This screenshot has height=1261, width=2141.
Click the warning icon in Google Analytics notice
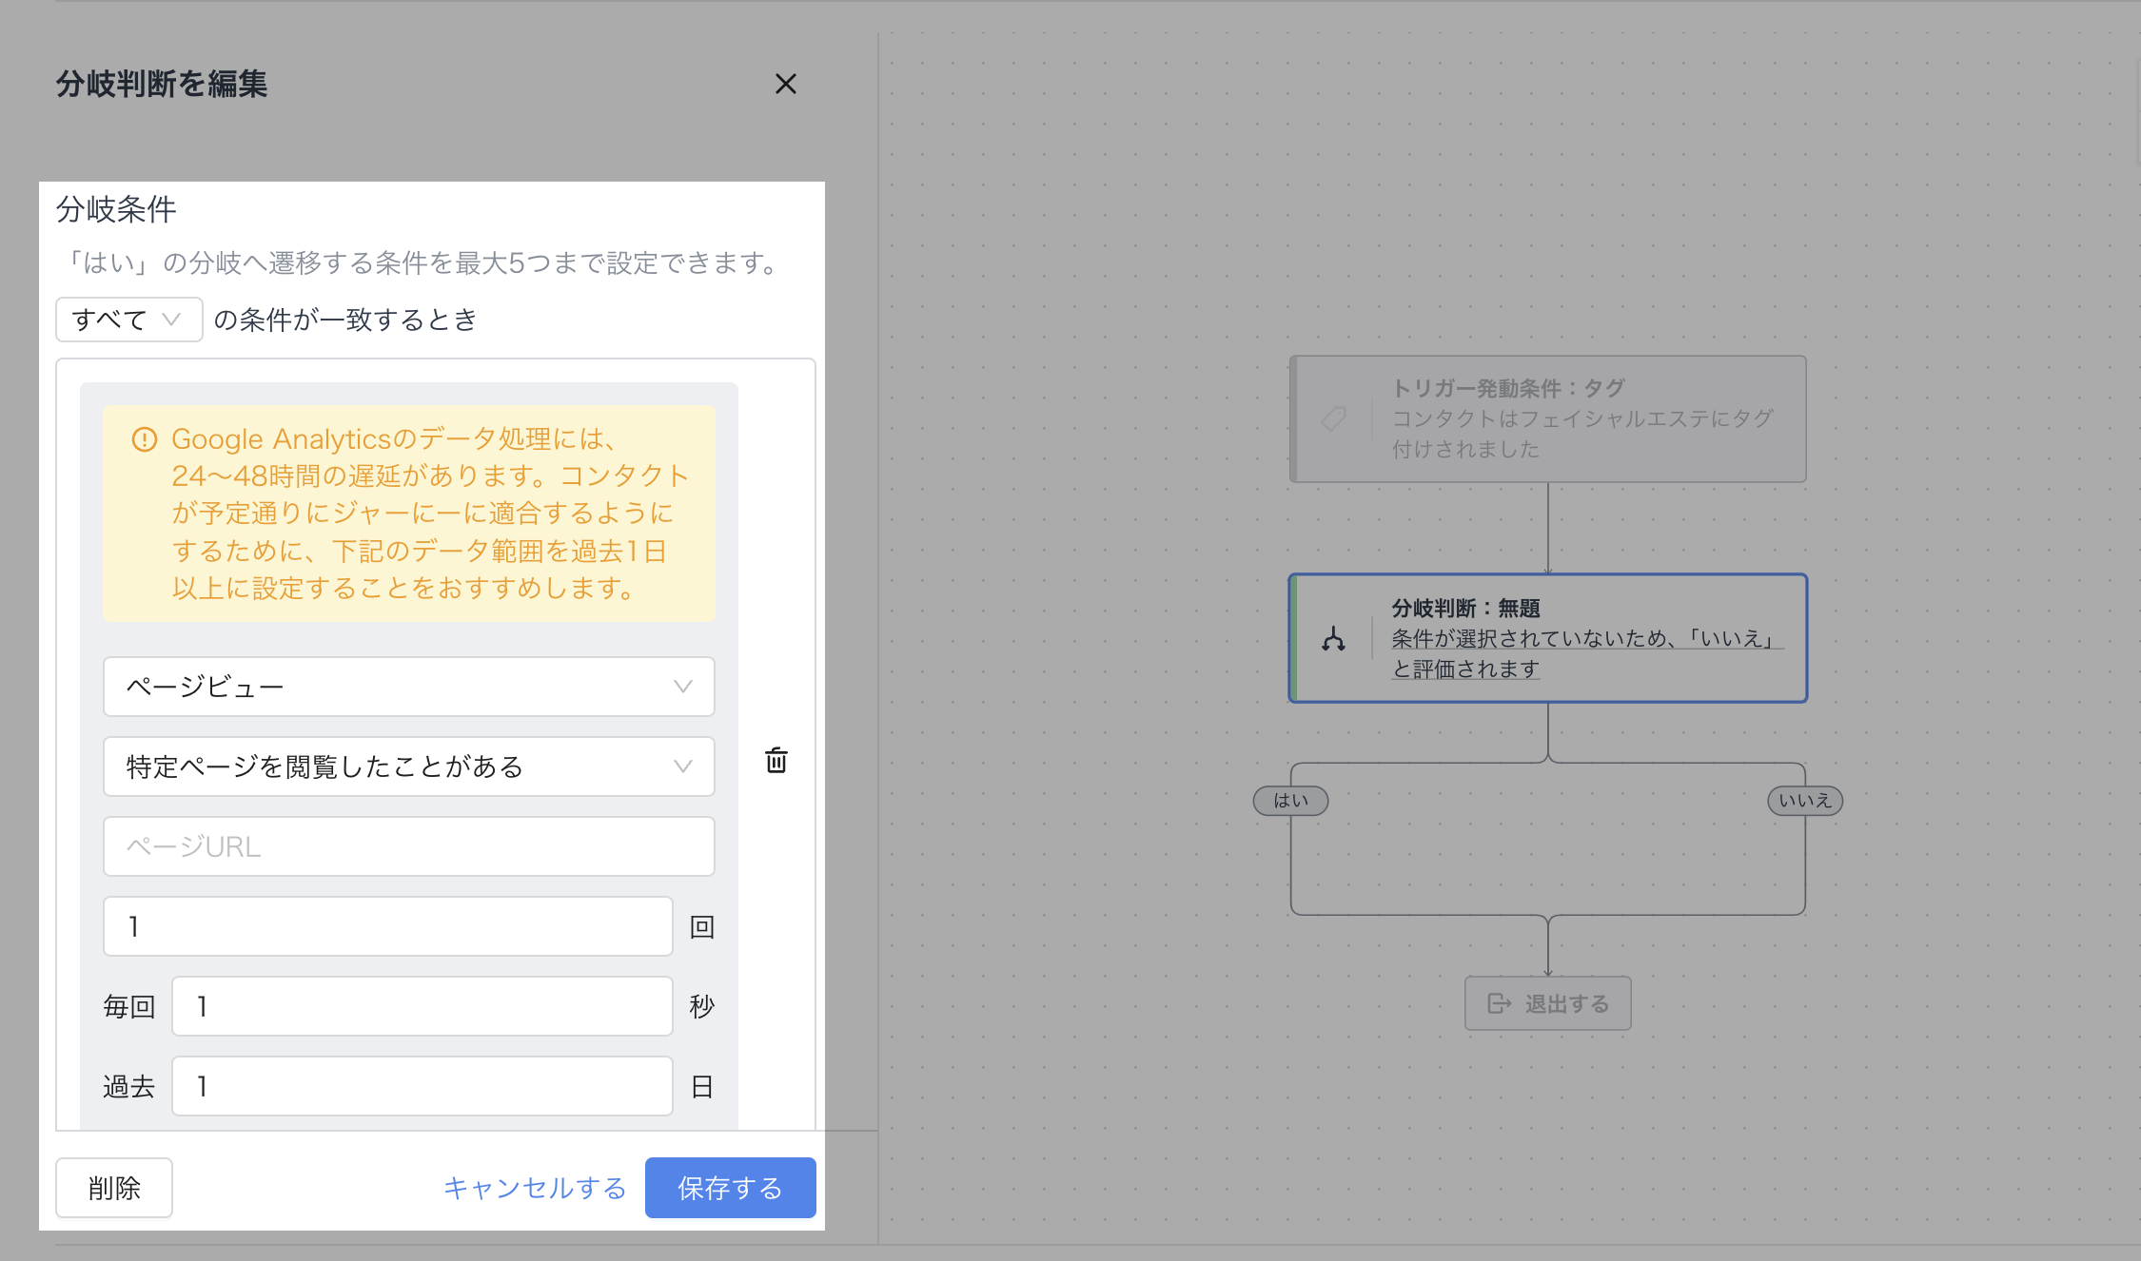[x=144, y=439]
